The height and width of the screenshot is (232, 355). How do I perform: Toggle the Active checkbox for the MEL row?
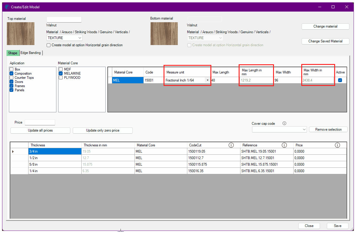[340, 80]
